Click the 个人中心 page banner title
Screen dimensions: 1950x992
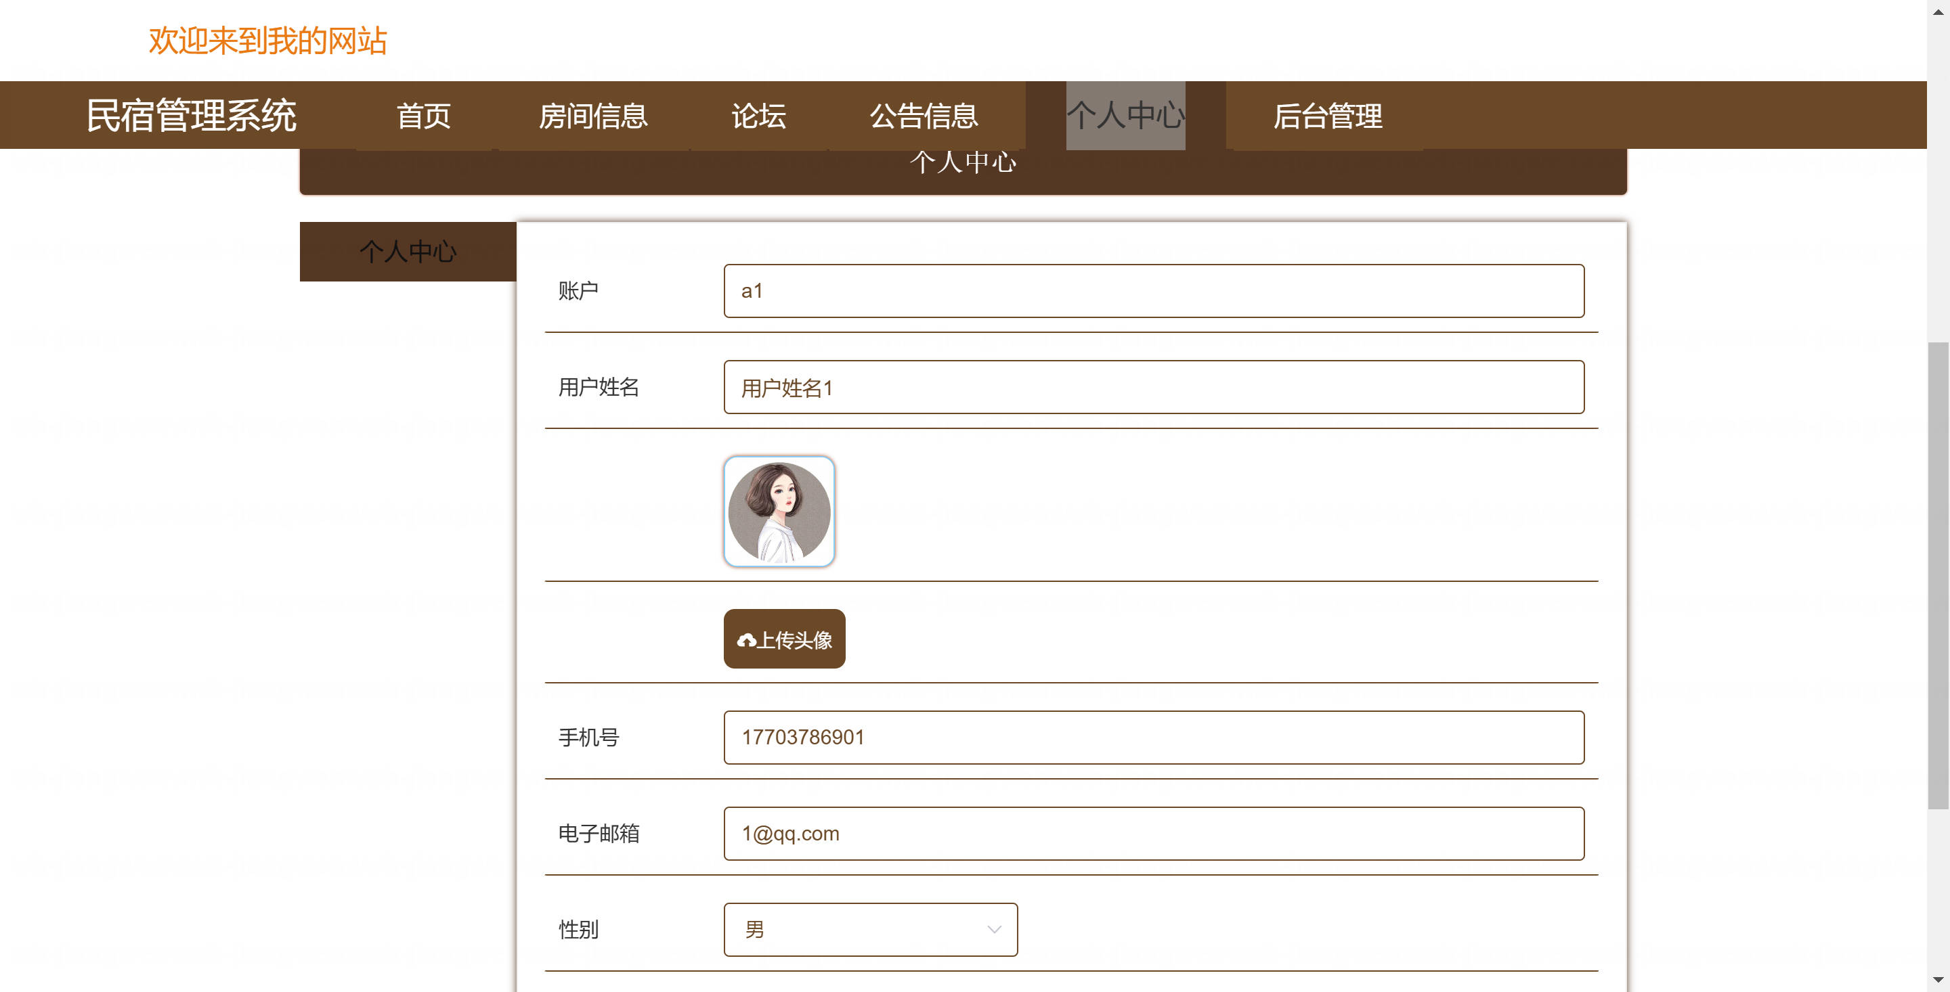click(x=963, y=162)
